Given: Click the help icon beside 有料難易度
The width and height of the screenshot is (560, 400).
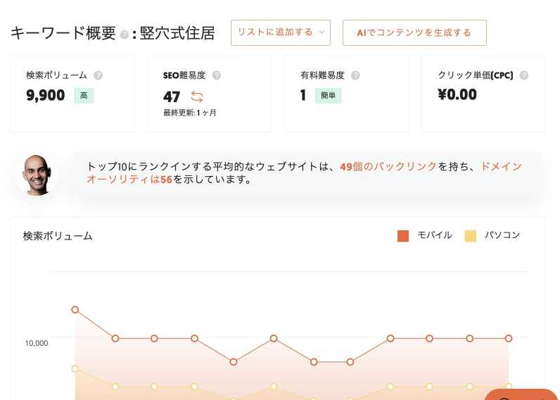Looking at the screenshot, I should click(x=355, y=75).
